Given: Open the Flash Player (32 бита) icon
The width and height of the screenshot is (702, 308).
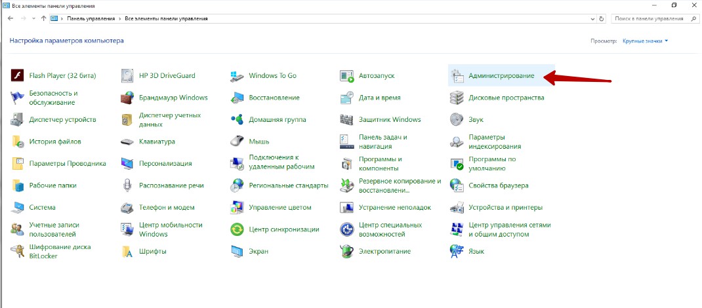Looking at the screenshot, I should point(17,75).
